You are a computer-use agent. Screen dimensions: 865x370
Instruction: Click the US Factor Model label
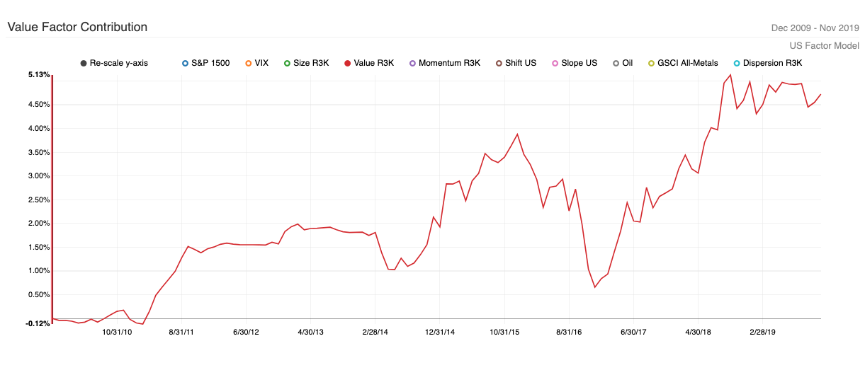[x=824, y=45]
